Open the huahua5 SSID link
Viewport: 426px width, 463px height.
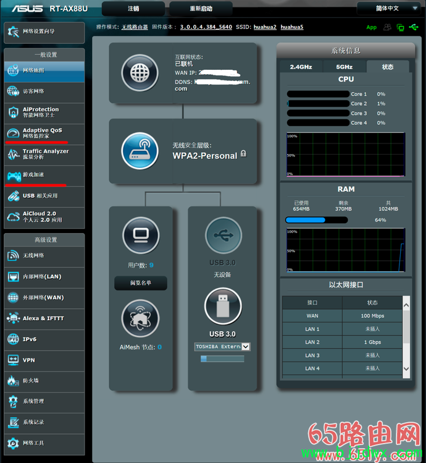[292, 27]
